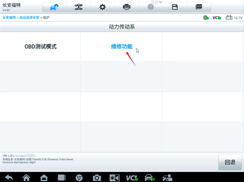Click the vehicle lift service icon
The height and width of the screenshot is (182, 244).
78,7
